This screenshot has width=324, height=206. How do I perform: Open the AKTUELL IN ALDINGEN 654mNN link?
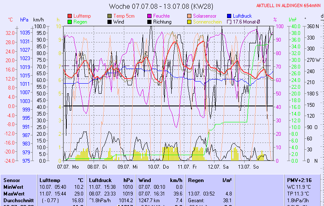(289, 5)
